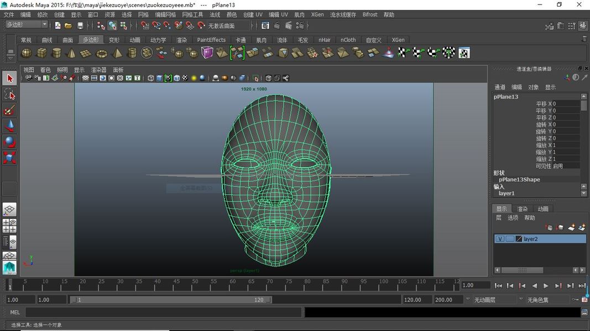This screenshot has height=331, width=590.
Task: Click the polygon cone shelf icon
Action: [x=71, y=53]
